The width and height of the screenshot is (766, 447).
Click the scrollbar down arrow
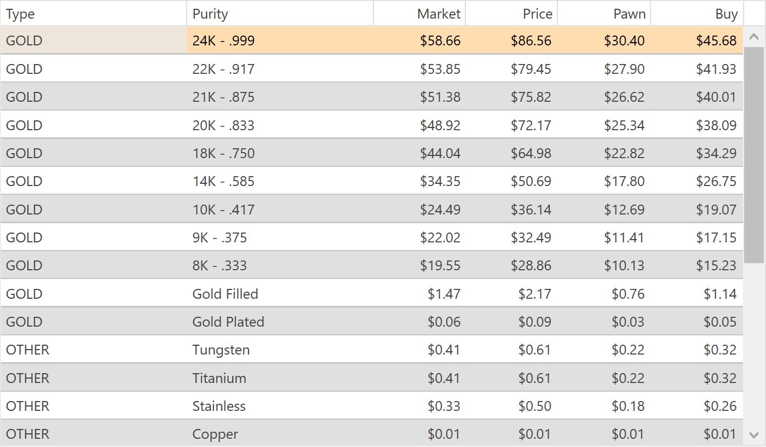754,435
